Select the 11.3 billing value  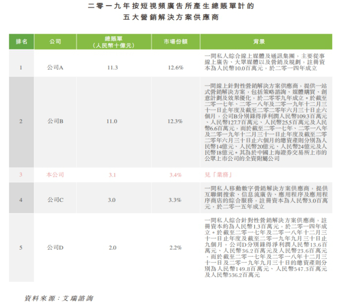[x=113, y=67]
